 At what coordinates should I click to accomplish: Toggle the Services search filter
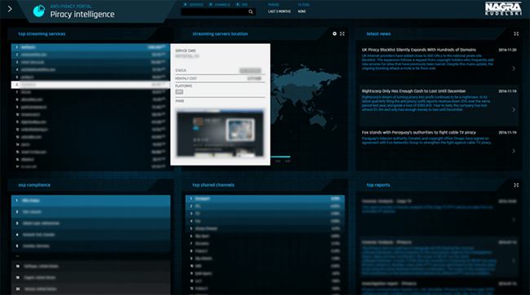[x=193, y=5]
